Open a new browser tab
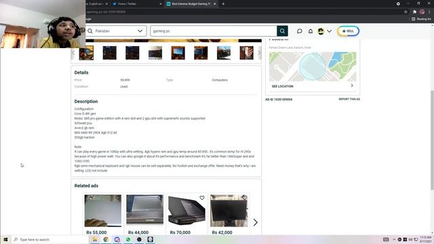Image resolution: width=434 pixels, height=244 pixels. [x=223, y=4]
